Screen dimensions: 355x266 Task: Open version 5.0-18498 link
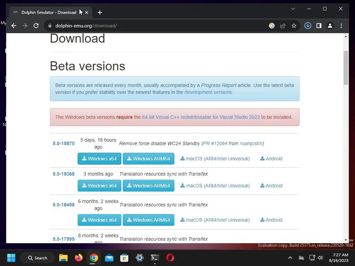coord(64,205)
